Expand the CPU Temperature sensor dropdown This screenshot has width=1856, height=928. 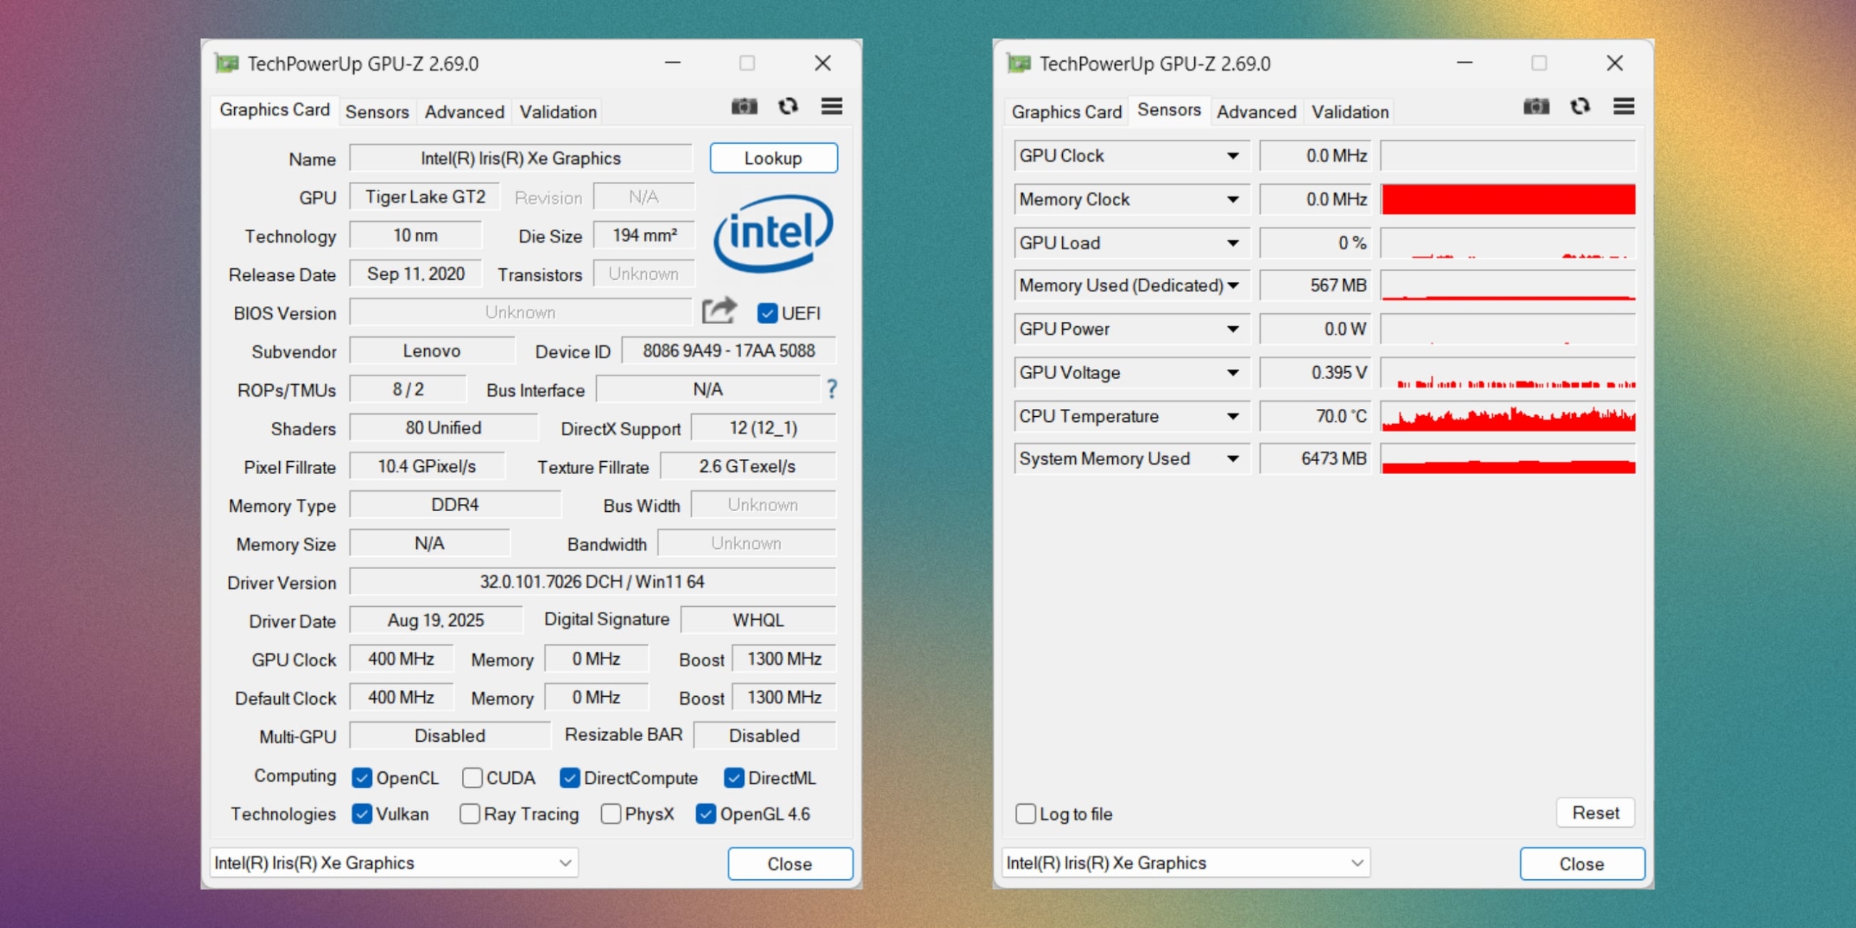1232,416
